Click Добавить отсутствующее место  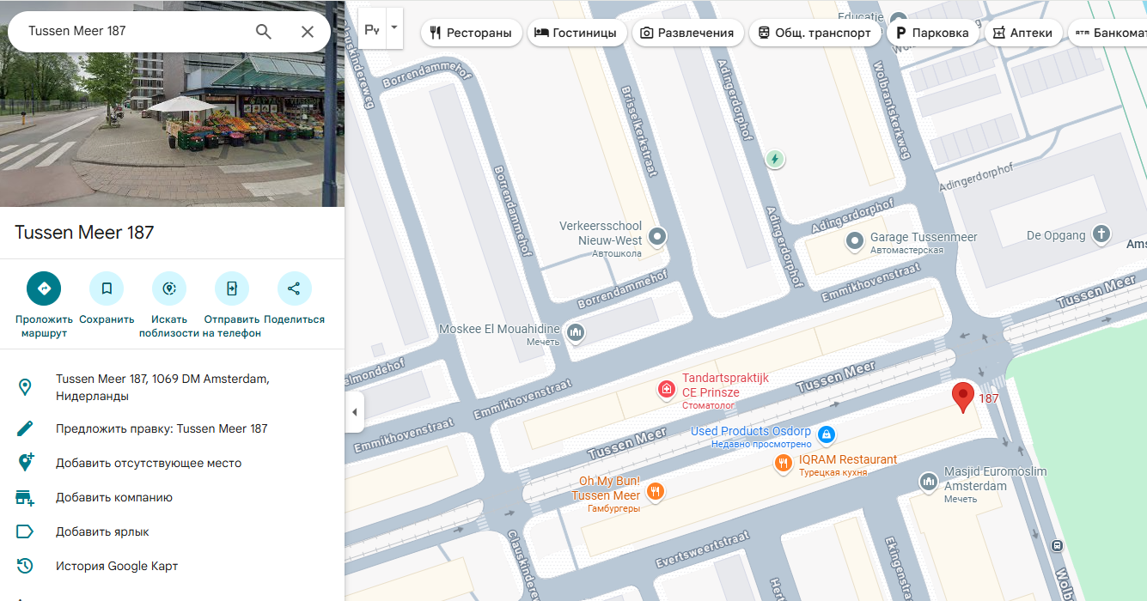149,463
